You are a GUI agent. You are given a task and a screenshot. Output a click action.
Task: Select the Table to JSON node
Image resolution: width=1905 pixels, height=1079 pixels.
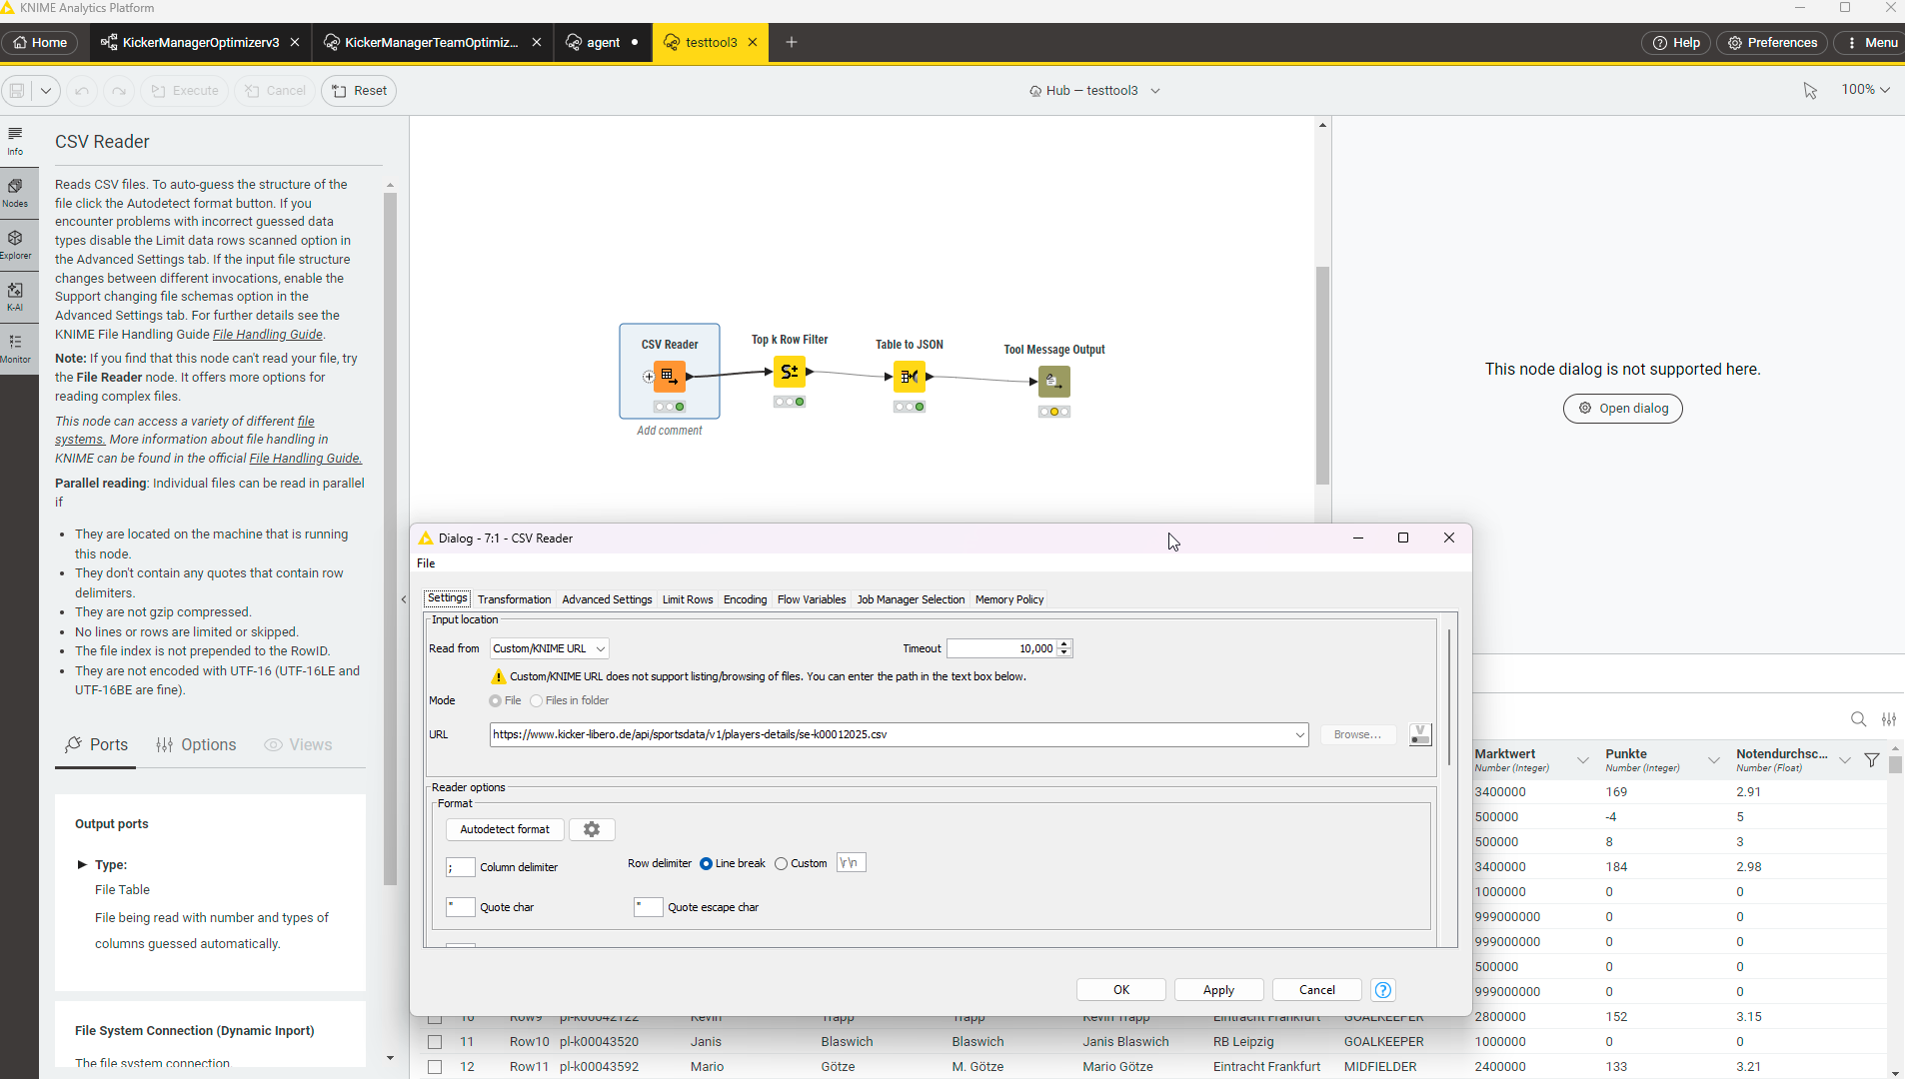point(910,377)
